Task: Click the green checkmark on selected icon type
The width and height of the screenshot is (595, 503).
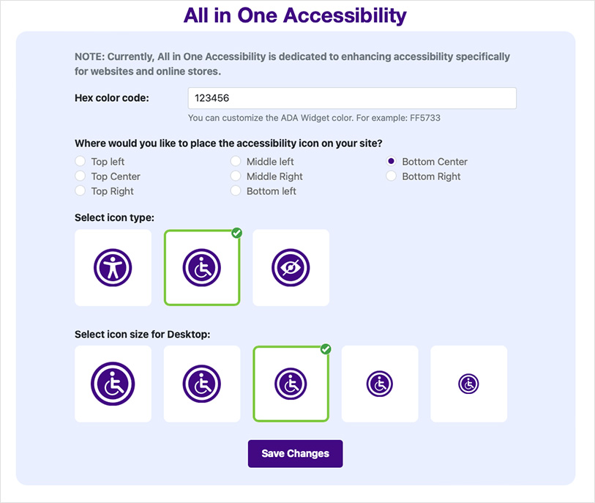Action: point(236,233)
